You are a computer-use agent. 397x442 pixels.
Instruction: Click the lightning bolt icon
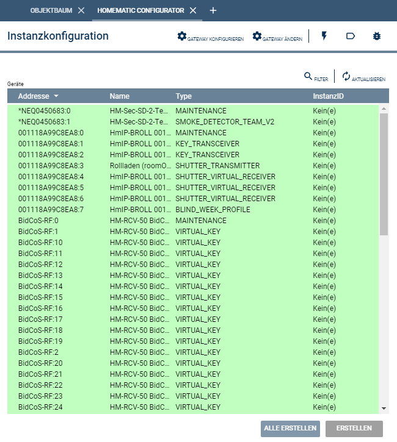point(324,37)
